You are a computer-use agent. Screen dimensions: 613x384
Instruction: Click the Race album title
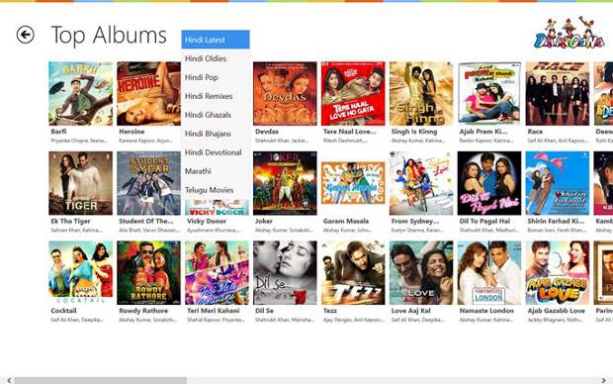point(535,132)
